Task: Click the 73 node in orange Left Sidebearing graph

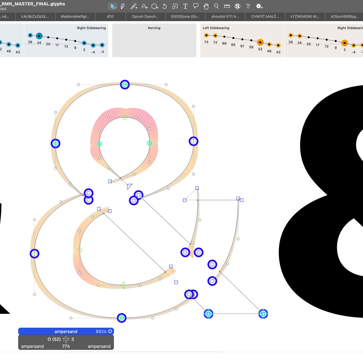Action: tap(206, 35)
